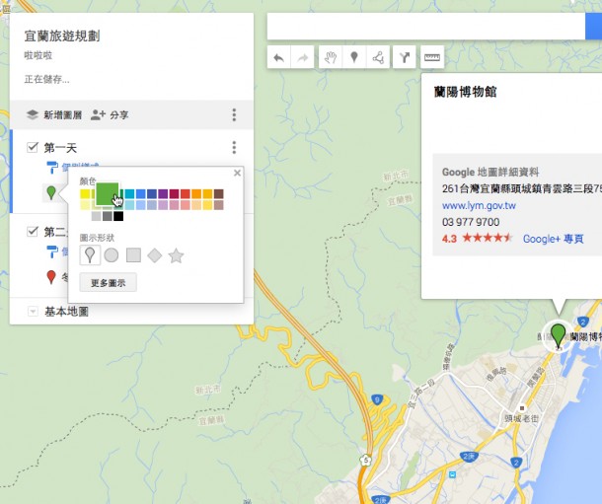The image size is (602, 504).
Task: Click 新增圖層 to add a layer
Action: (x=53, y=115)
